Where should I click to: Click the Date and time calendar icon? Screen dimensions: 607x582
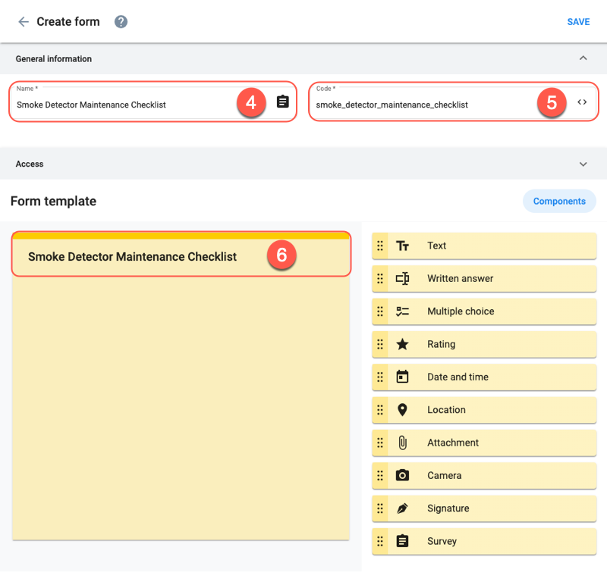[x=402, y=377]
